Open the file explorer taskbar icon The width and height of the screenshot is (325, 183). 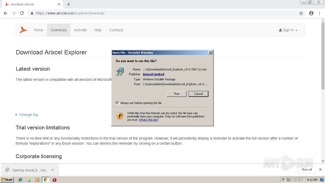29,180
